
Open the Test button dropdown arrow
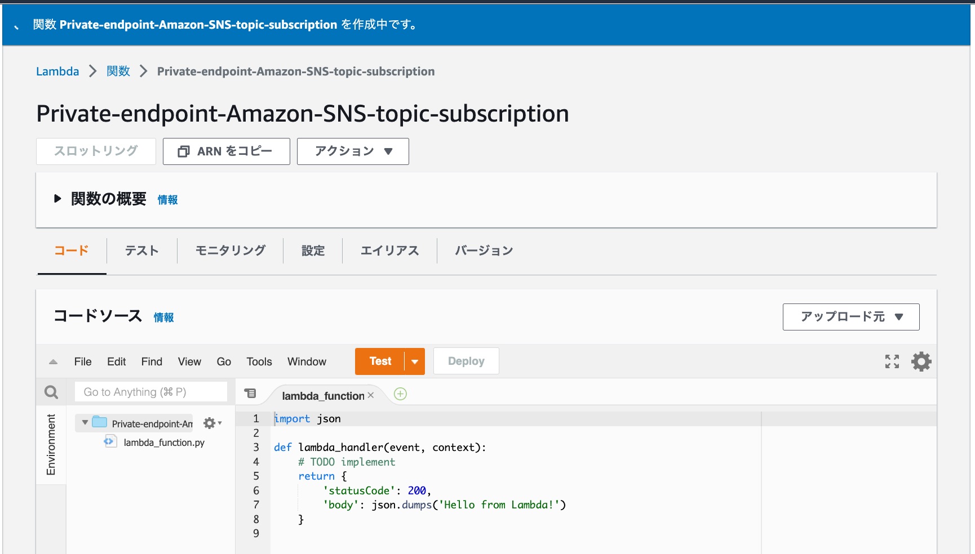click(x=414, y=361)
